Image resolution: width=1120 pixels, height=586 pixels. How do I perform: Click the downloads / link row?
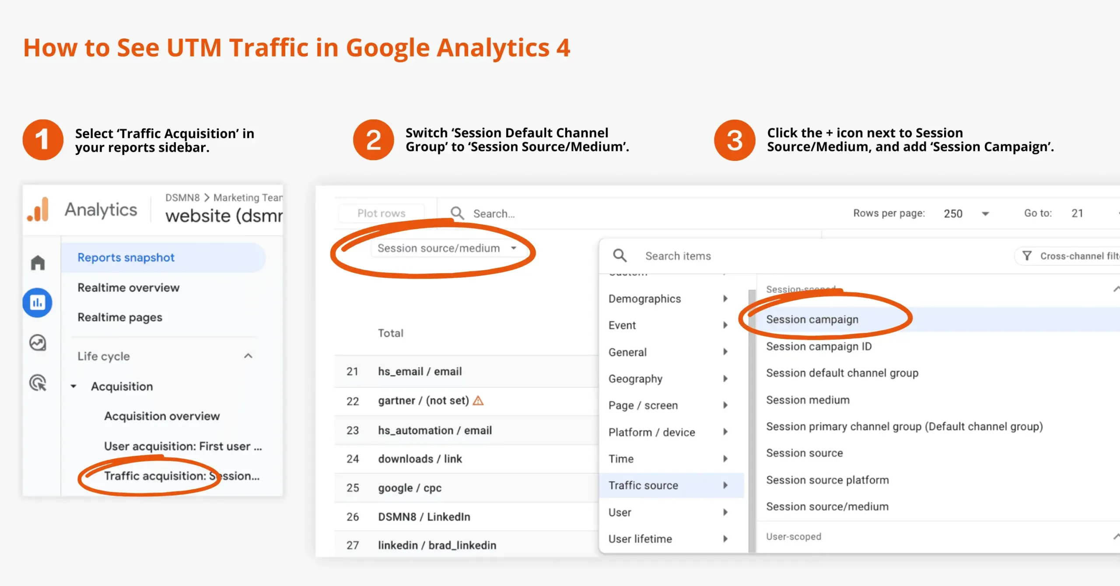coord(466,459)
